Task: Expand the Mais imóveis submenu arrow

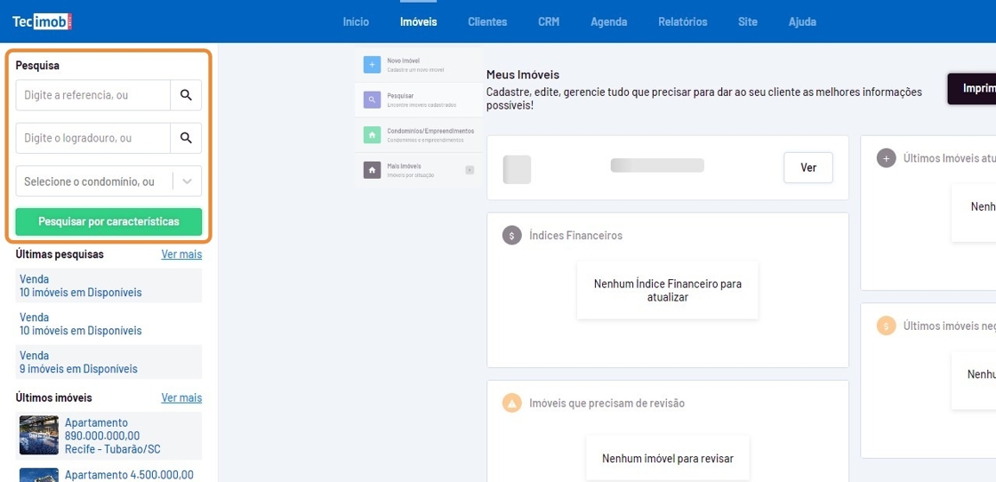Action: (470, 170)
